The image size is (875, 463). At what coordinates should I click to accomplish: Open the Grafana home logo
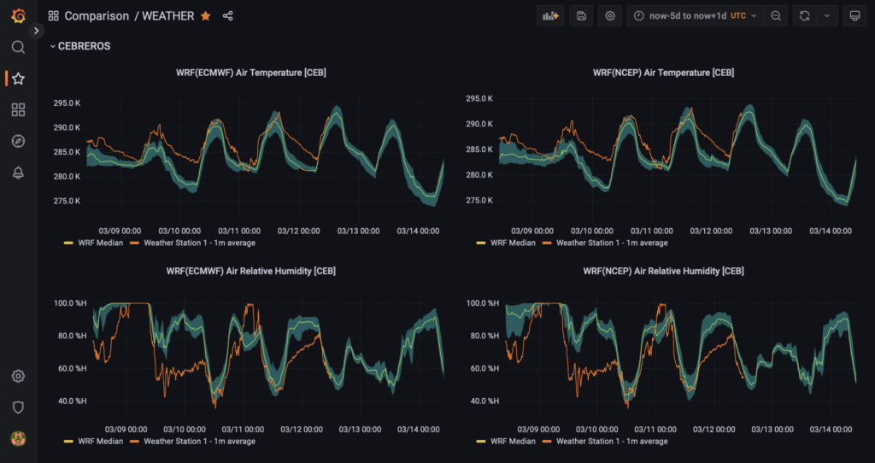(x=19, y=16)
